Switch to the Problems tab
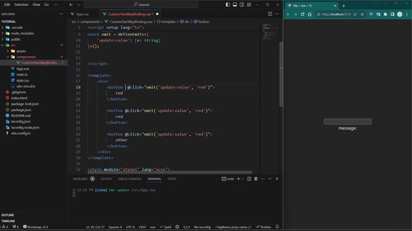412x231 pixels. tap(80, 178)
